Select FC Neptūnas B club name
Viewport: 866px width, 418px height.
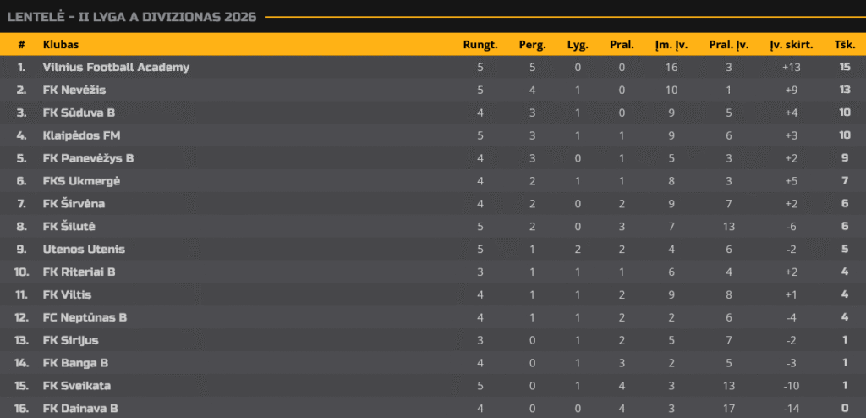pos(85,318)
